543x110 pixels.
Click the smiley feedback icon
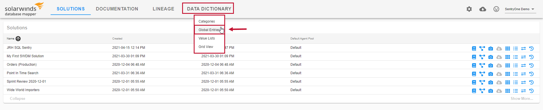(x=496, y=9)
